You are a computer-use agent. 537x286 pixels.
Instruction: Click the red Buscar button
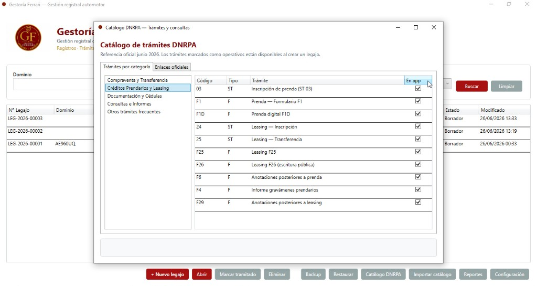(471, 86)
